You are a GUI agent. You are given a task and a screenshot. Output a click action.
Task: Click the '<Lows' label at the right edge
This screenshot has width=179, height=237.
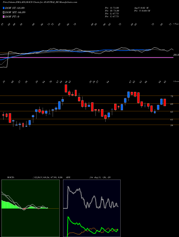[176, 81]
